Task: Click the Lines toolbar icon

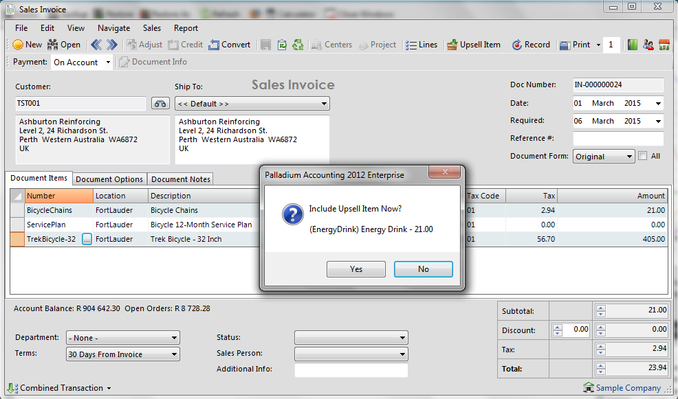Action: tap(411, 45)
